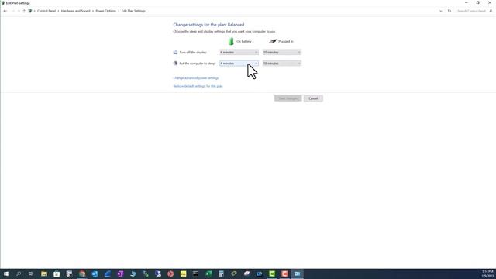Open address bar previous locations dropdown
The image size is (496, 279).
tap(441, 11)
